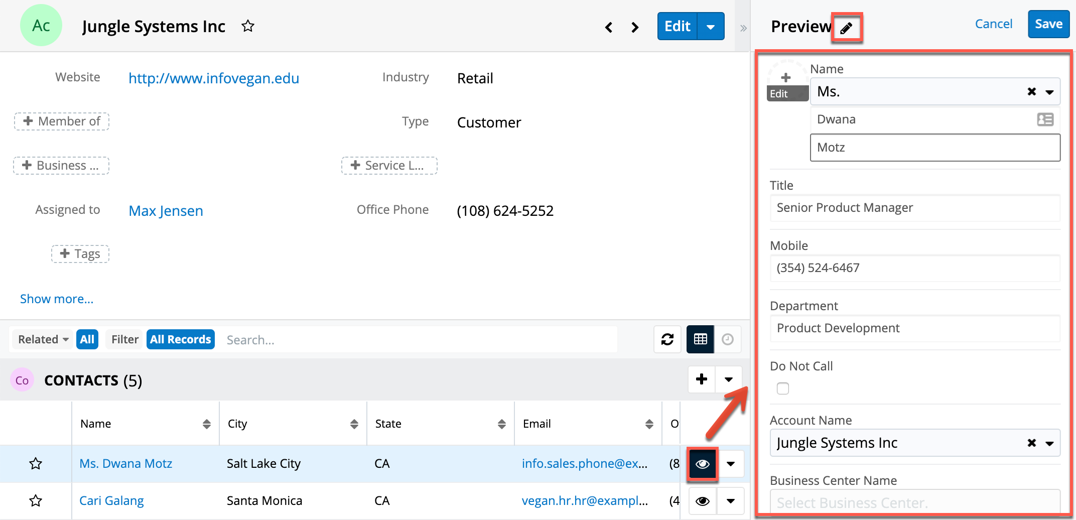The height and width of the screenshot is (520, 1076).
Task: Switch to the list grid view icon
Action: pos(700,339)
